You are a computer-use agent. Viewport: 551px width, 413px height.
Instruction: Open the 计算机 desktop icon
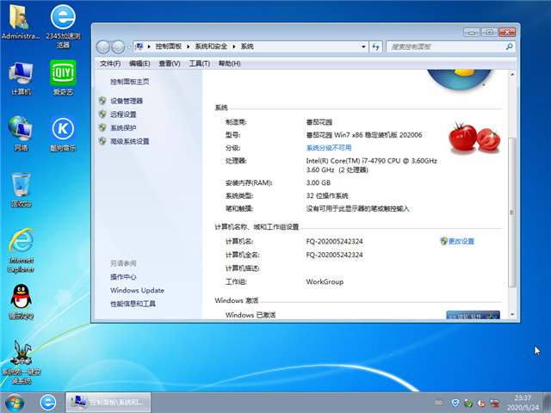21,78
